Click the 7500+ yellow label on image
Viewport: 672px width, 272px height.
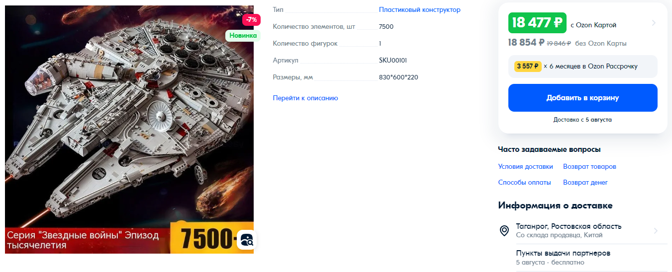point(204,238)
